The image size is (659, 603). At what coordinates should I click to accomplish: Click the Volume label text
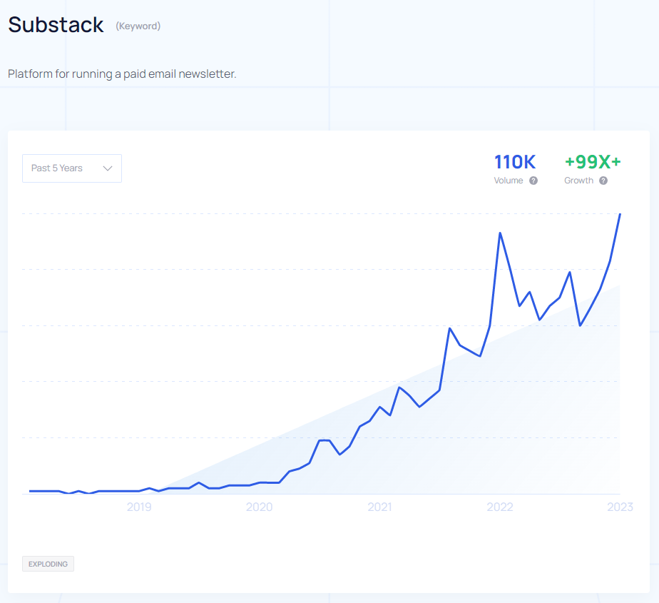coord(509,181)
